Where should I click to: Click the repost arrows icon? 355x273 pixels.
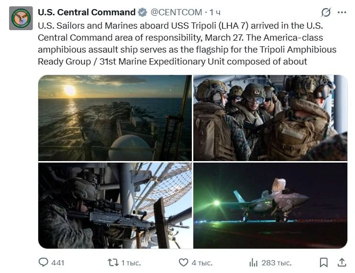[113, 262]
